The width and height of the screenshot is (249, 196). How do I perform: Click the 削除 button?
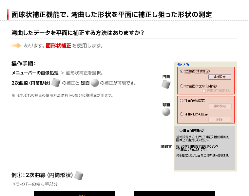click(x=220, y=120)
